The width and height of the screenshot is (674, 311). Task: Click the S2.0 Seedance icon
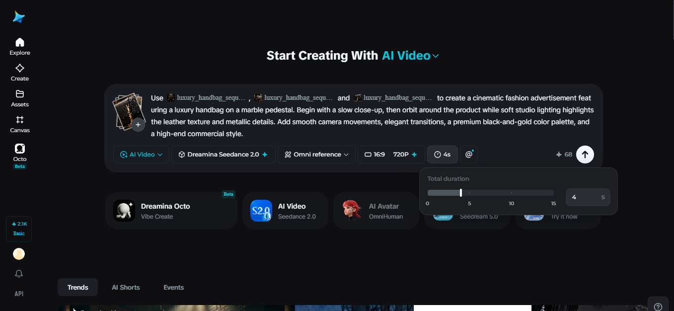pos(261,211)
